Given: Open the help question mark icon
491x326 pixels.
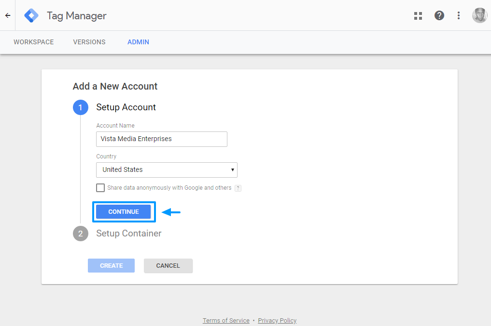Looking at the screenshot, I should [x=439, y=15].
